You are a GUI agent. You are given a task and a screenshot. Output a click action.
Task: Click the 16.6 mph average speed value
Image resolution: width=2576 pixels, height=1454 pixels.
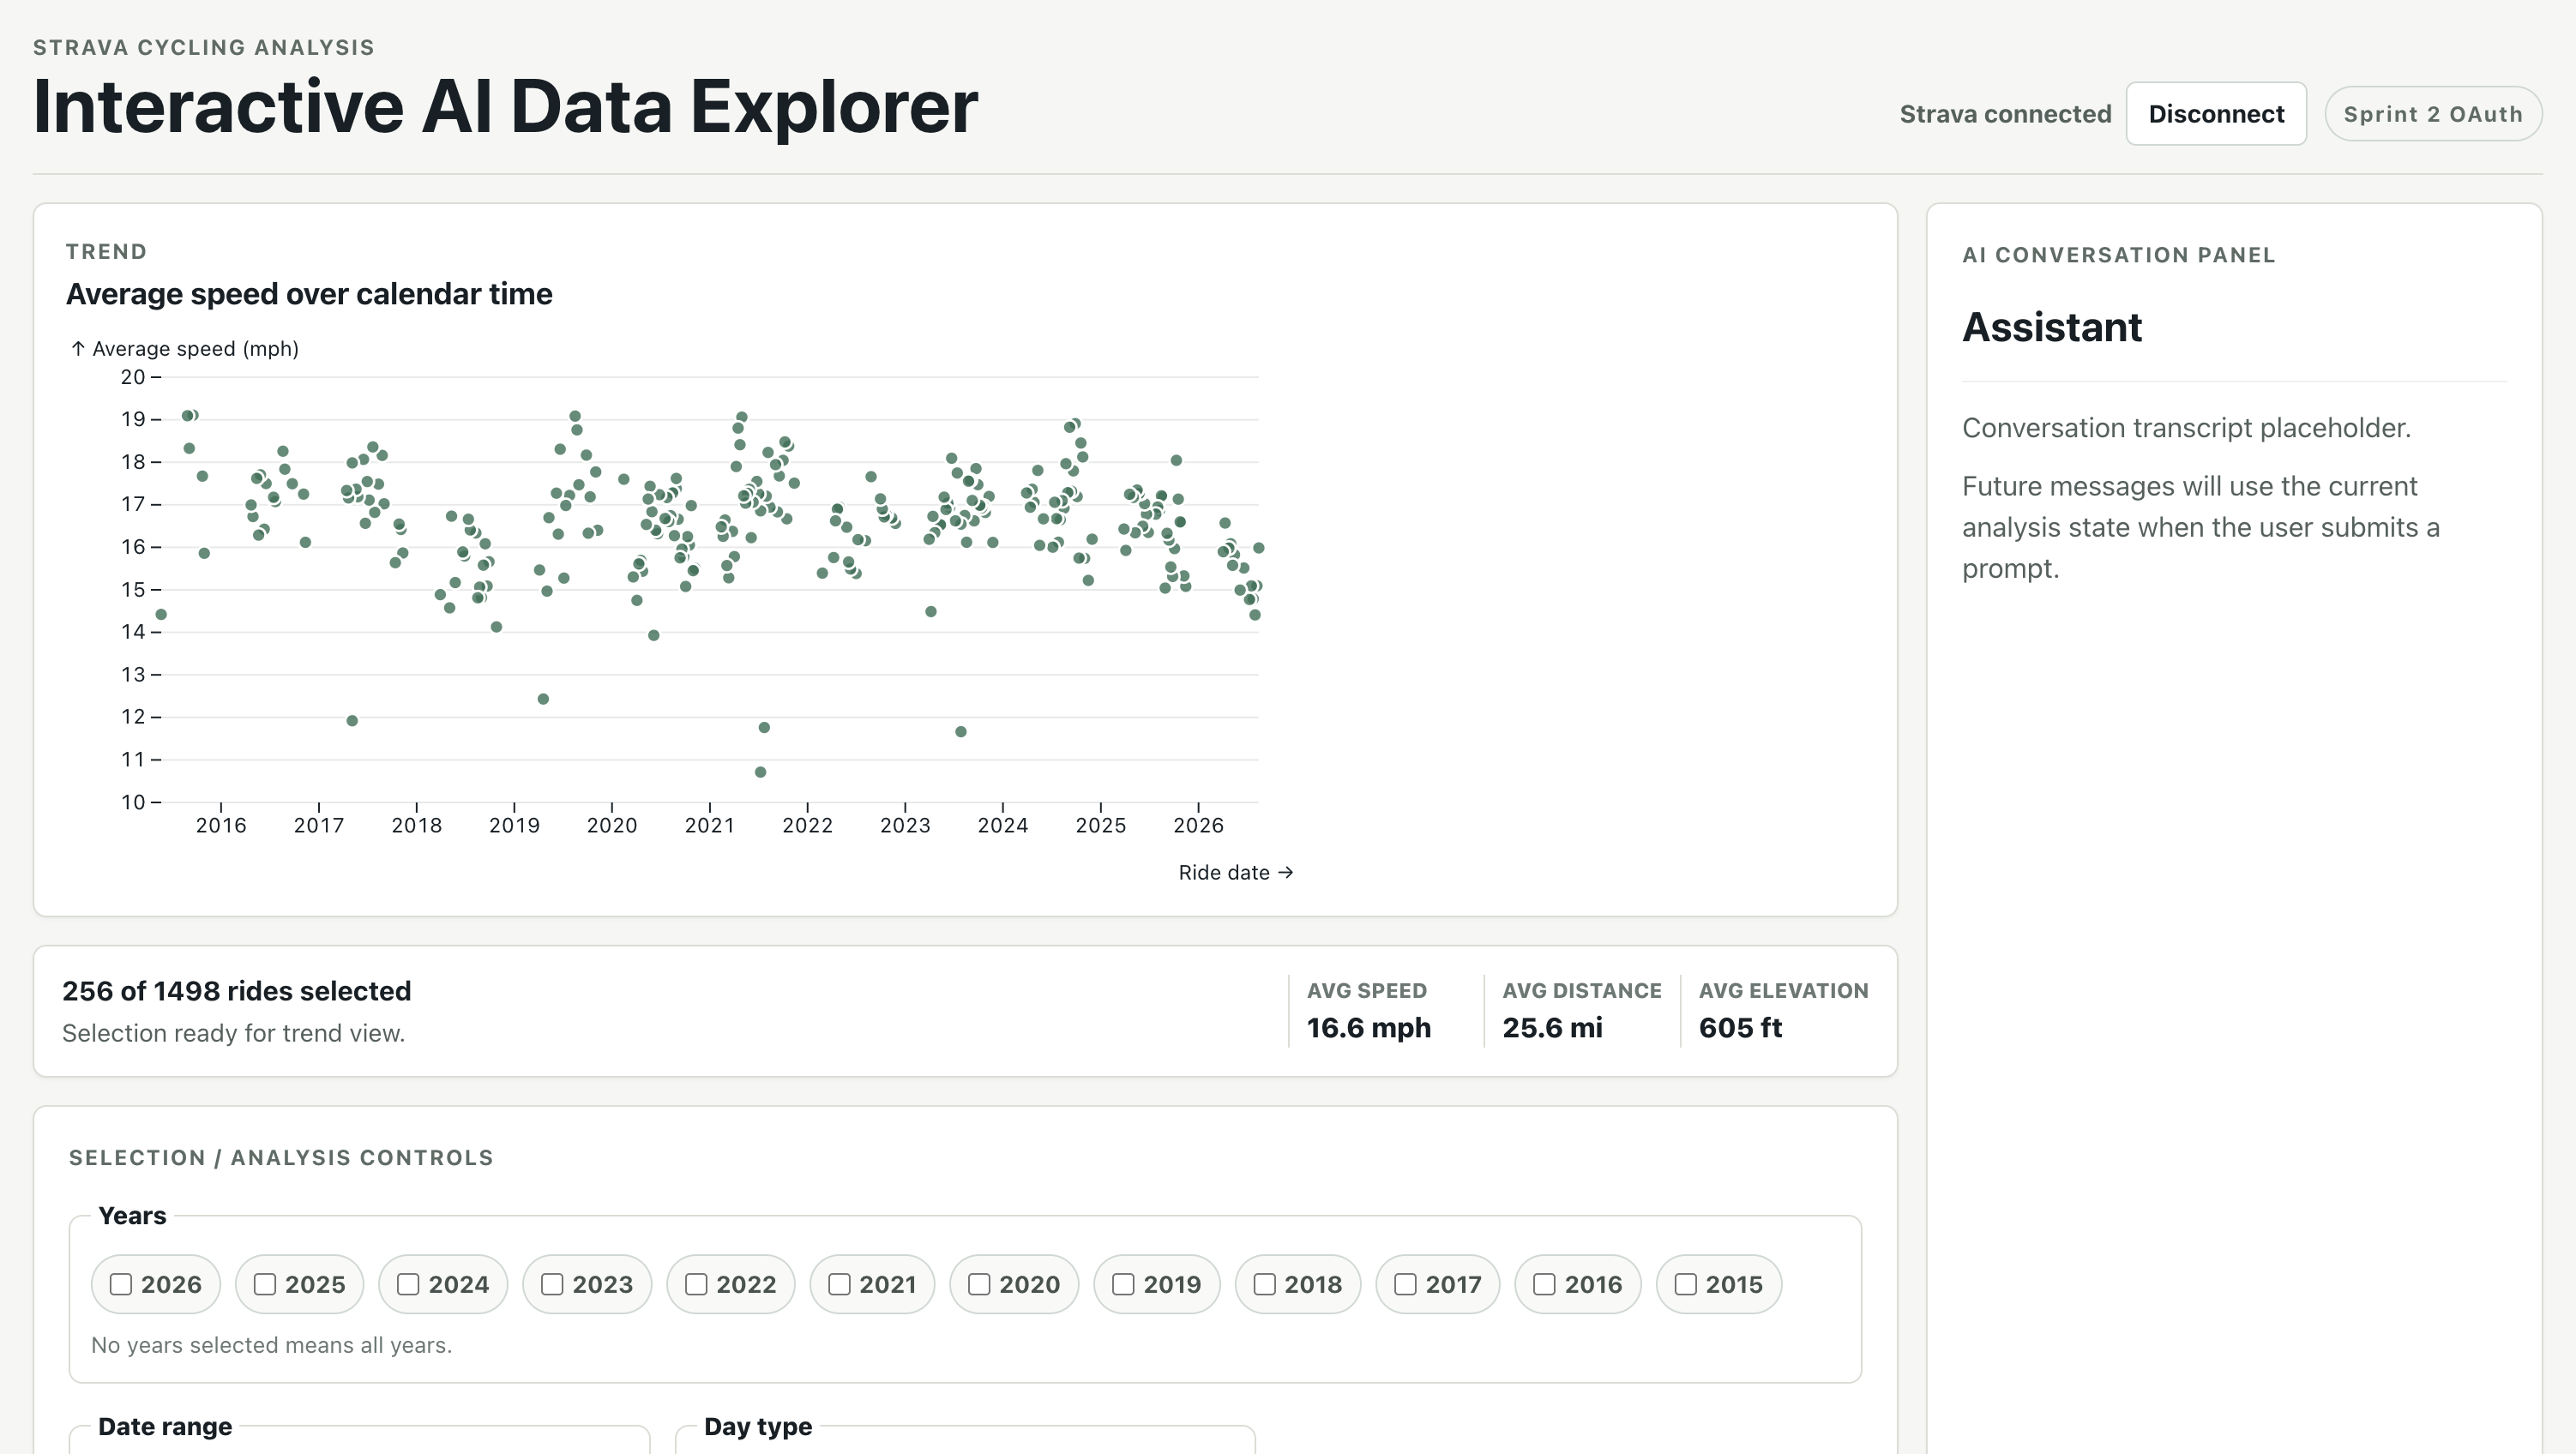click(x=1368, y=1028)
